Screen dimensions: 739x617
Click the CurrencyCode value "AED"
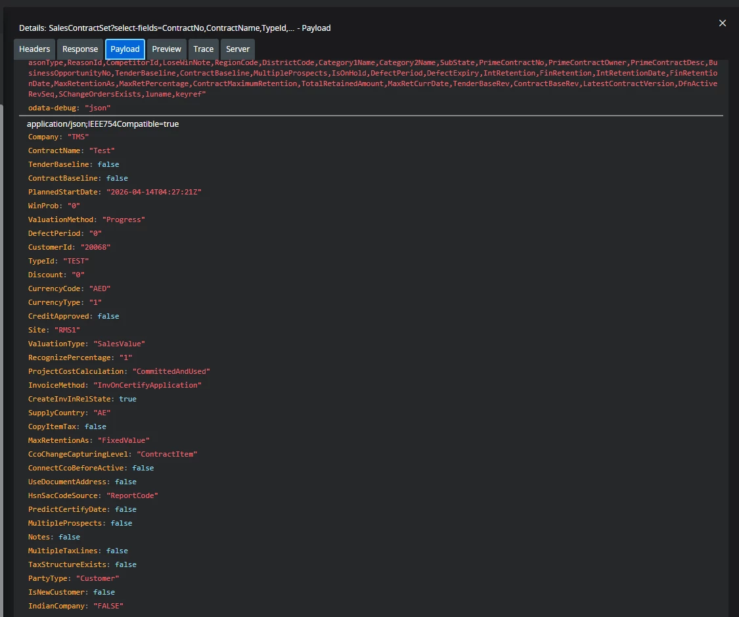99,288
